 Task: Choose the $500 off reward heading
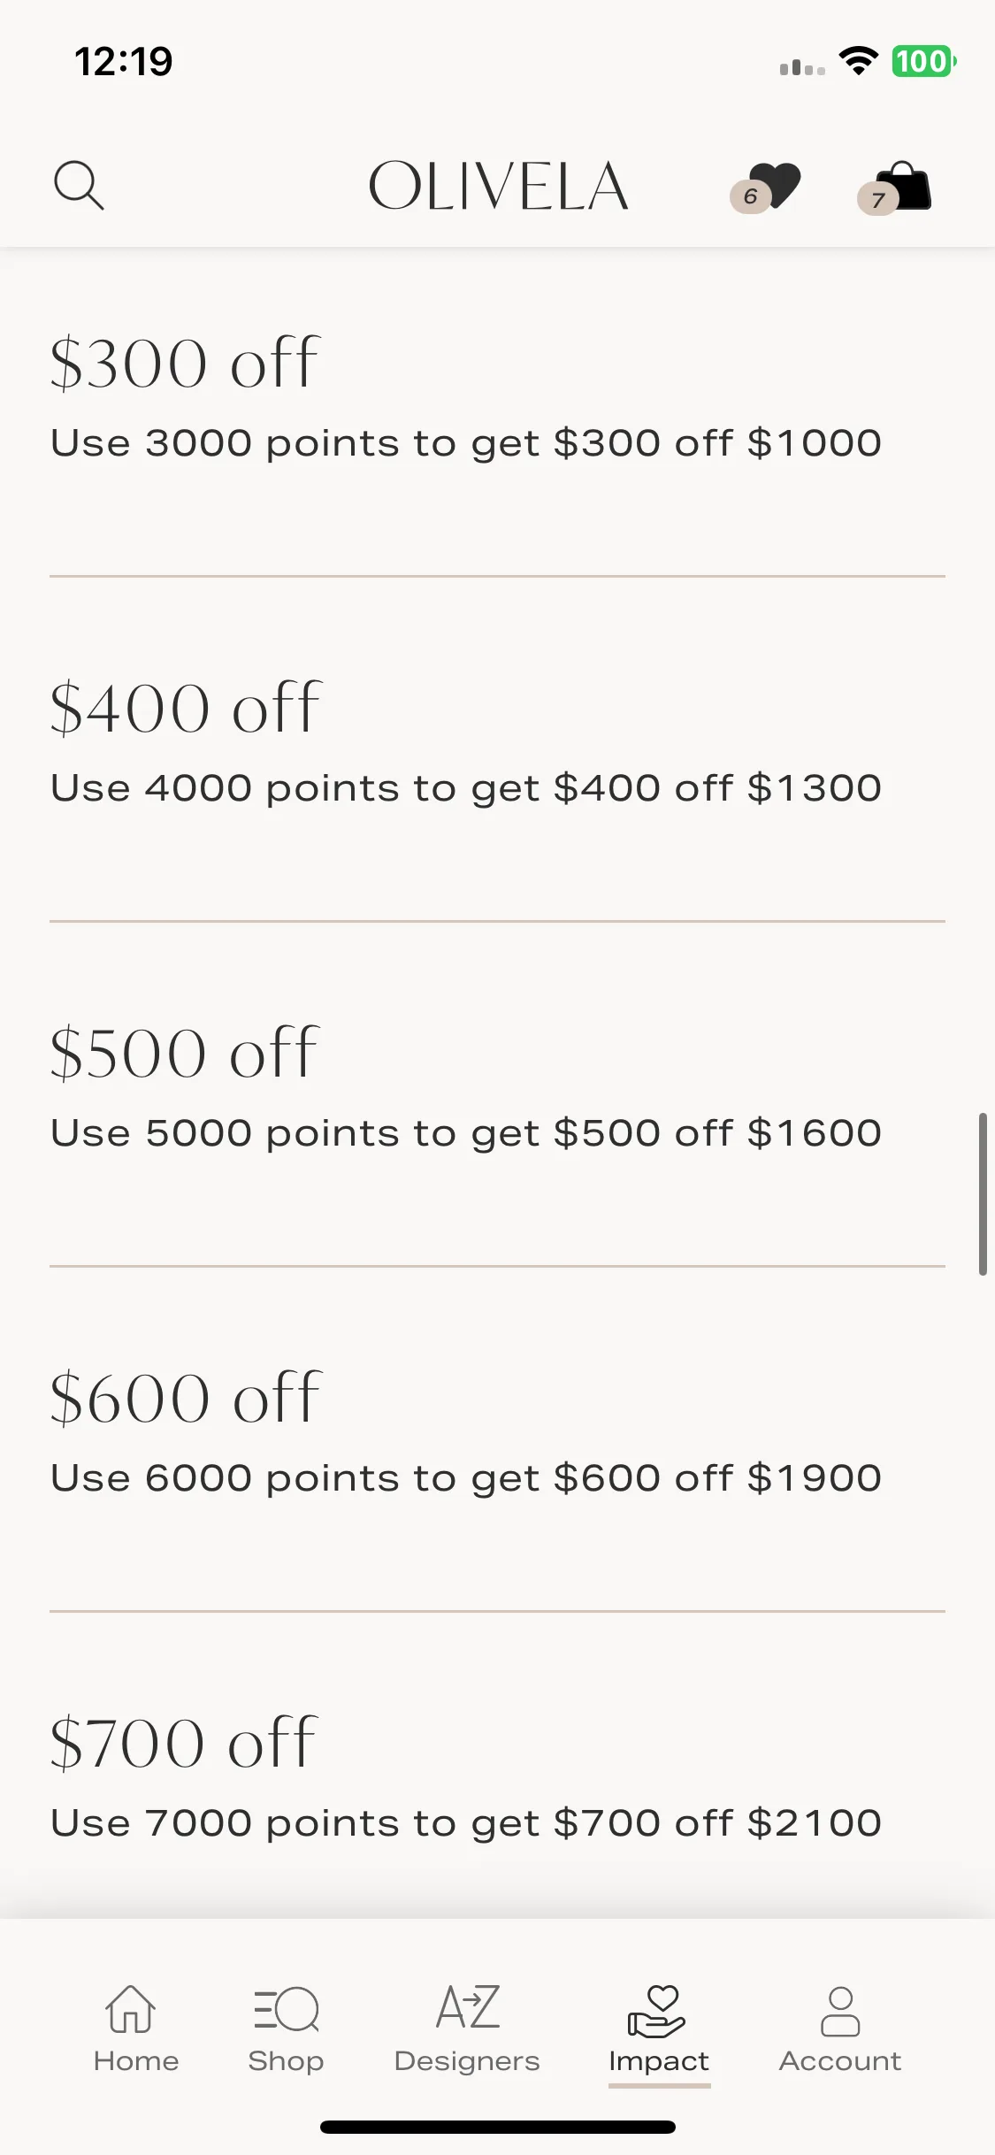click(x=184, y=1053)
